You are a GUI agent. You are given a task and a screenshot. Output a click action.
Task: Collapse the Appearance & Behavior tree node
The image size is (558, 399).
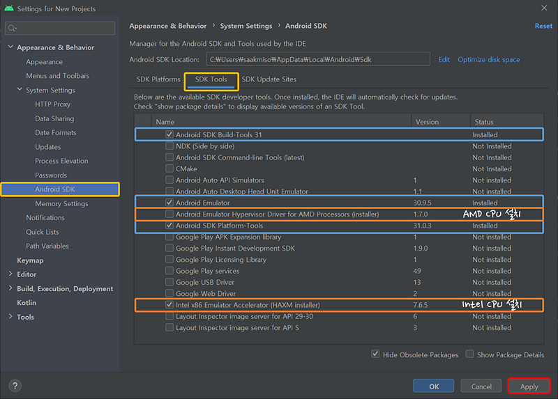pos(10,47)
